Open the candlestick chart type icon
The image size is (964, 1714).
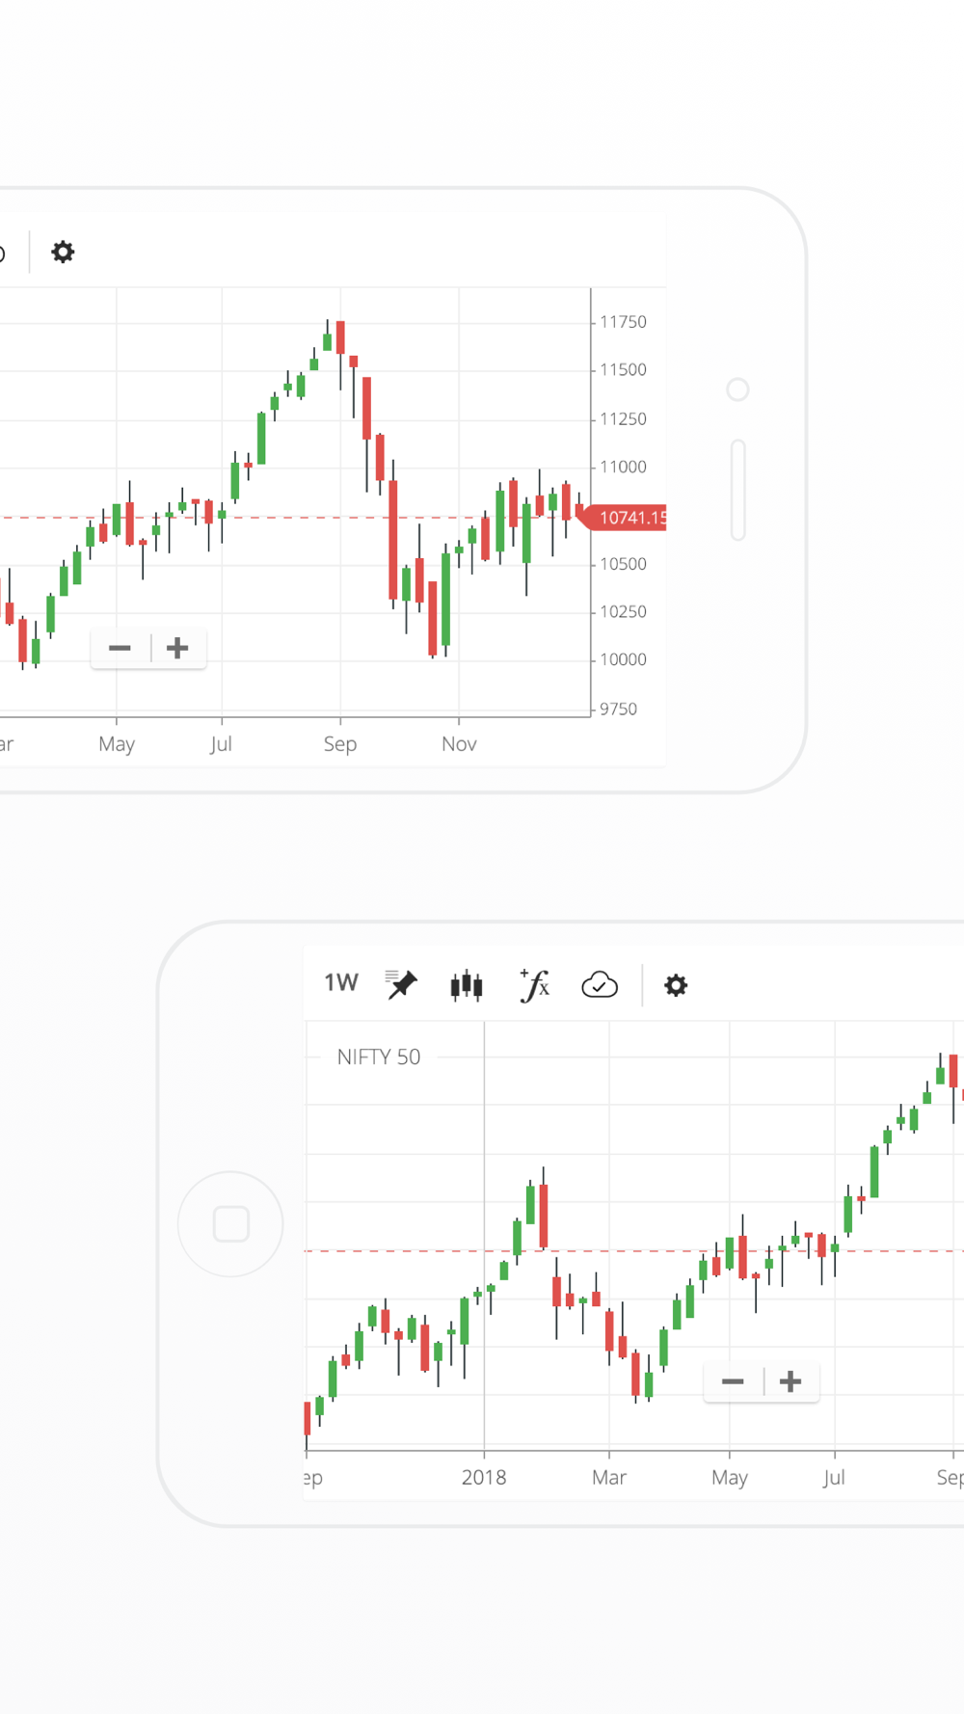[467, 985]
